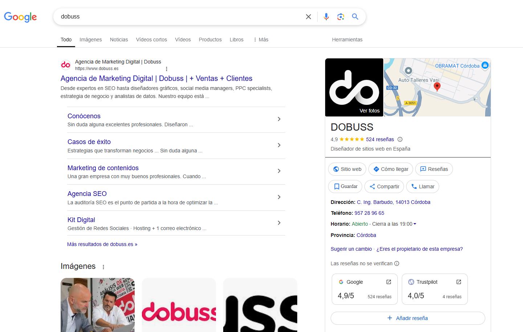Expand the Marketing de contenidos chevron
Screen dimensions: 523x332
(279, 171)
